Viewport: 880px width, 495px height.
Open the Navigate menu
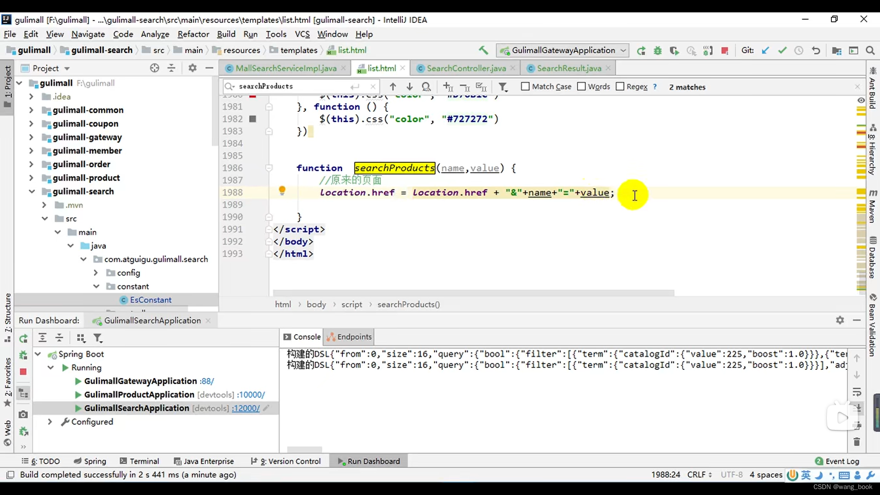(88, 34)
